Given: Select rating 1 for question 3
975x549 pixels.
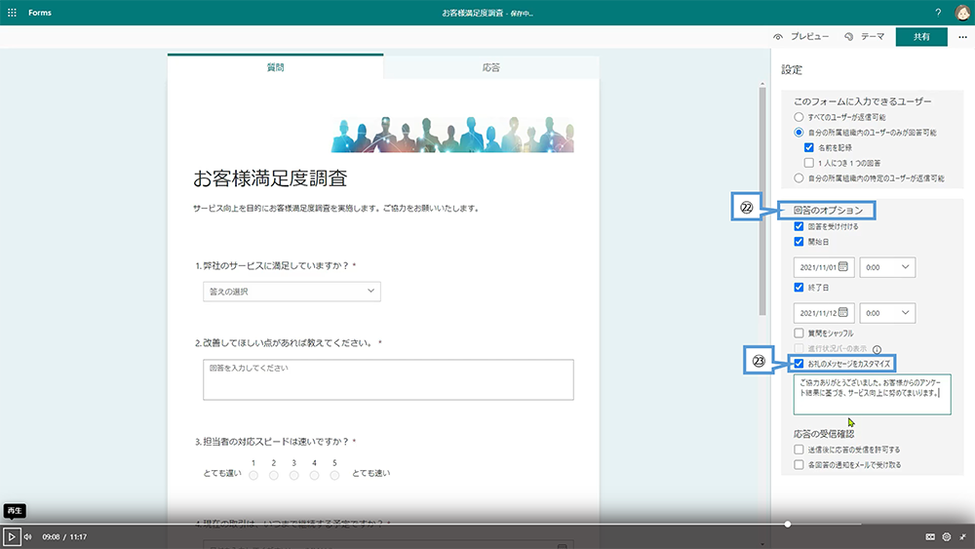Looking at the screenshot, I should tap(253, 476).
